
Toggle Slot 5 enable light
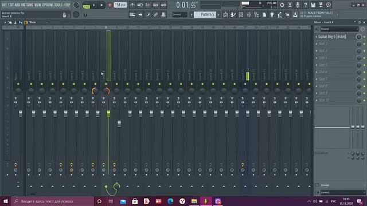[364, 65]
